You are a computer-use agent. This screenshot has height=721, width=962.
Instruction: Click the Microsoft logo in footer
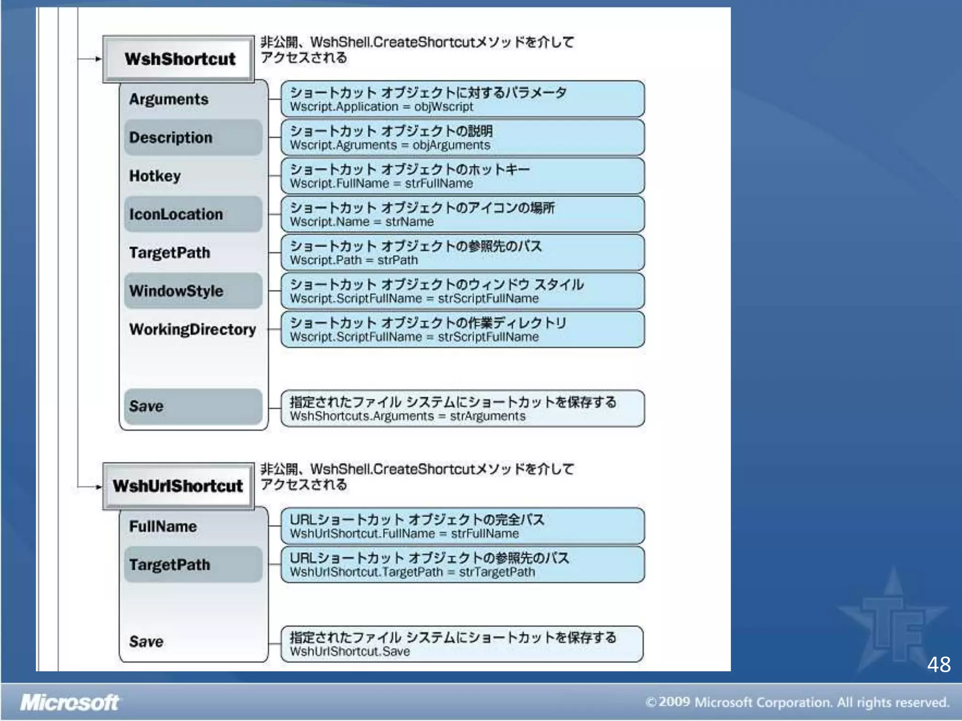click(70, 703)
